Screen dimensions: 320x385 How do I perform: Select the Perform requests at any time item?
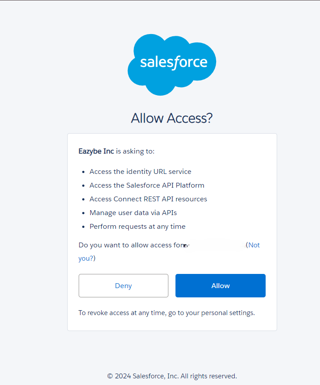coord(137,226)
